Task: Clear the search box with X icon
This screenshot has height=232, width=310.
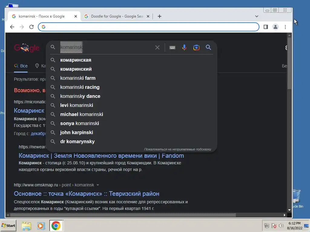Action: (157, 47)
